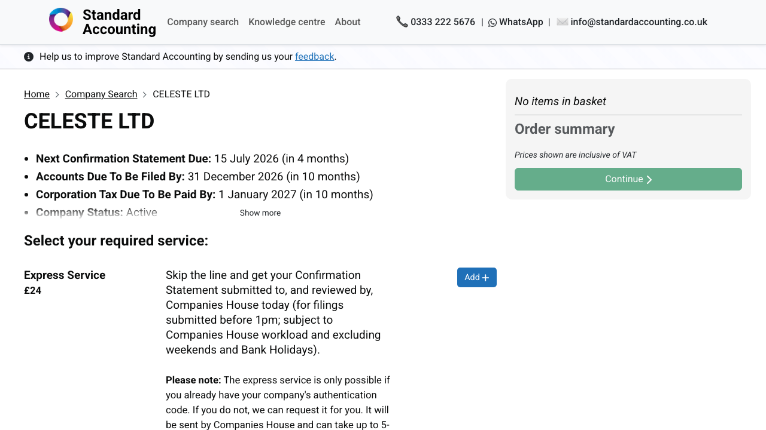Click the Standard Accounting brand name
Screen dimensions: 766x430
[x=119, y=22]
